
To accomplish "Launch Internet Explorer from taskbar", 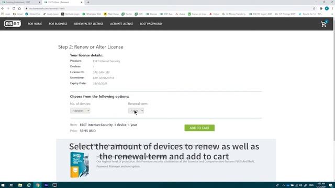I will (29, 185).
